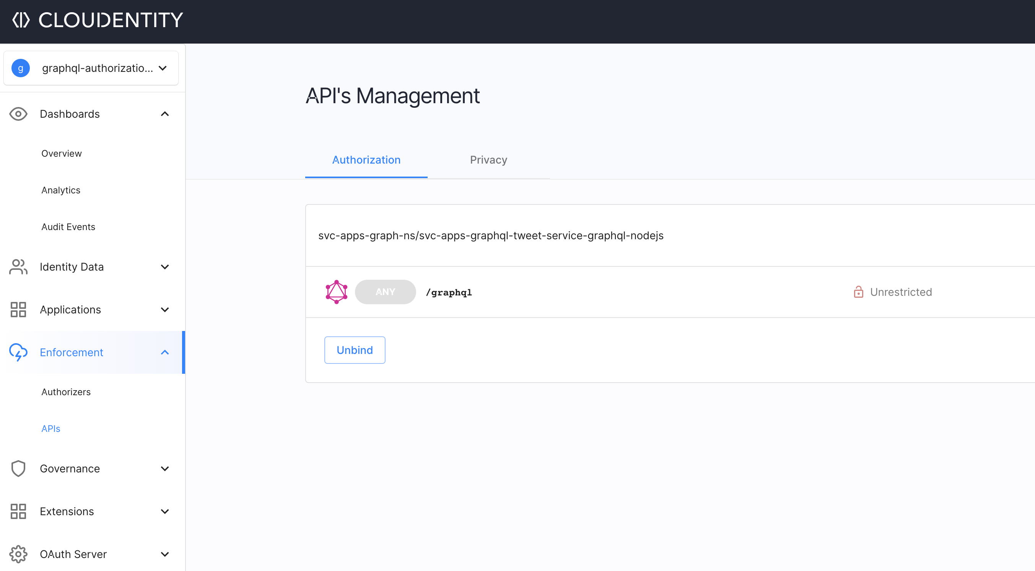
Task: Click the Dashboards menu label
Action: [x=70, y=114]
